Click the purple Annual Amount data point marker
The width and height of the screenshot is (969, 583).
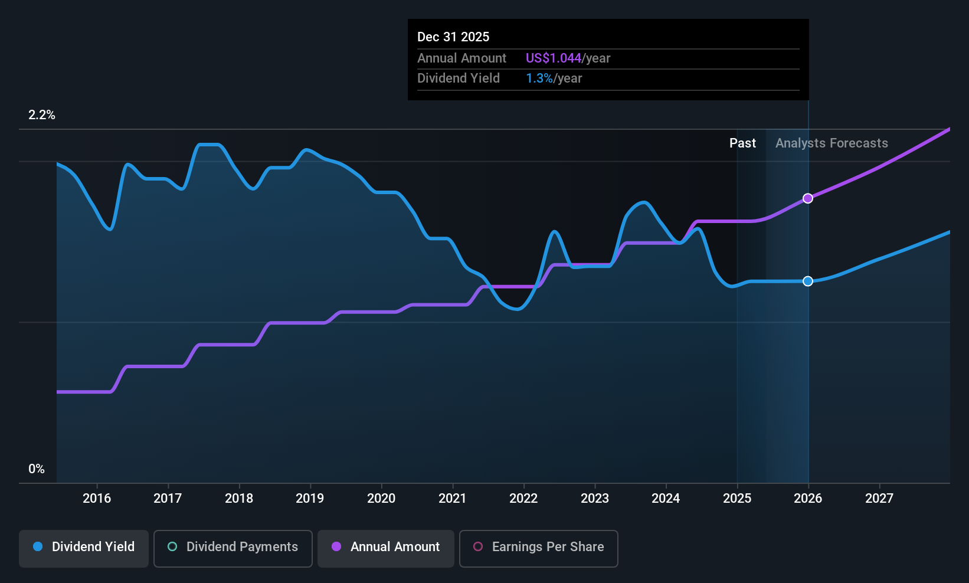(x=808, y=198)
